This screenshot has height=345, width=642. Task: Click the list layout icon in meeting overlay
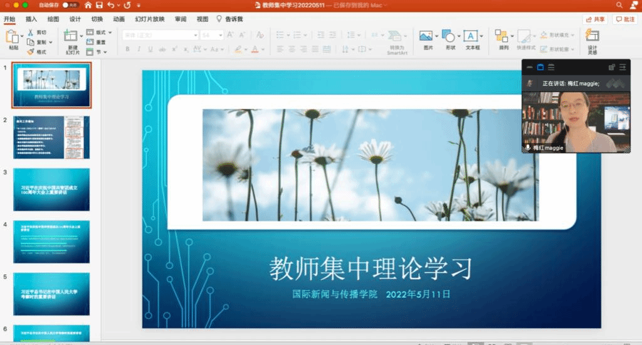[551, 67]
